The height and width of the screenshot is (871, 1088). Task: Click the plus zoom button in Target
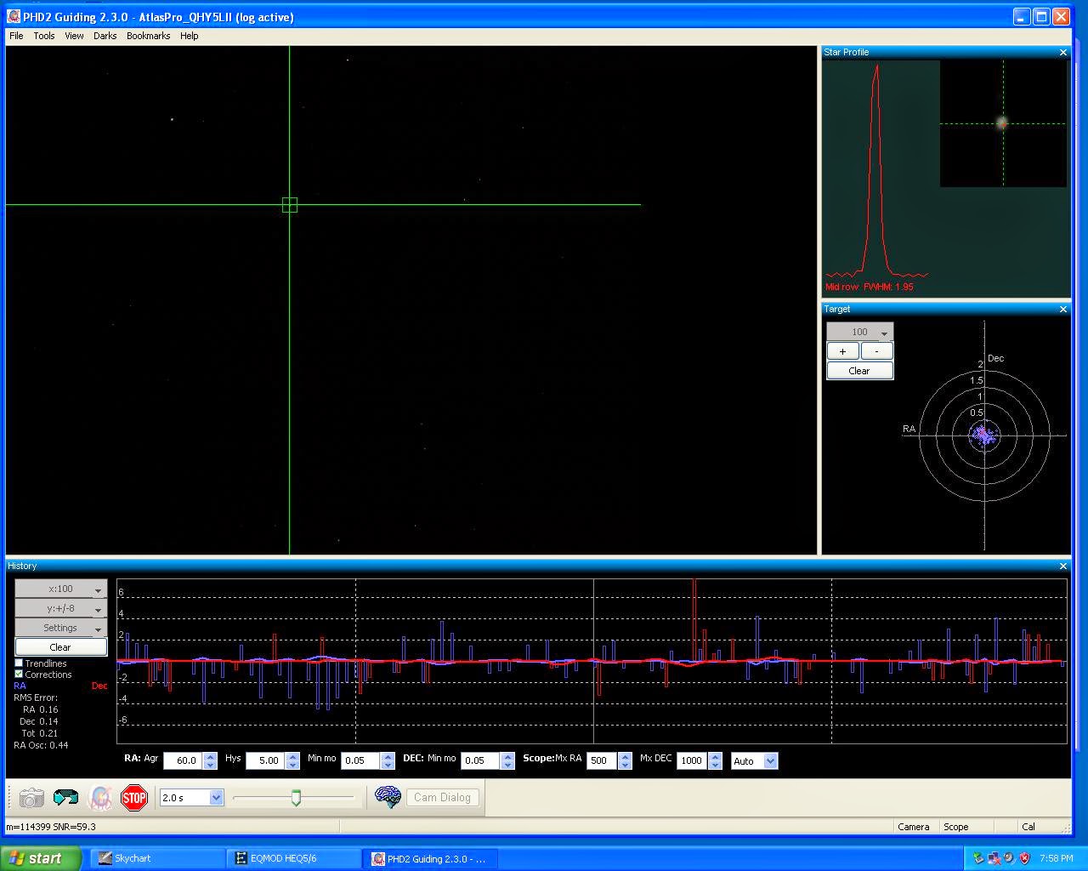(842, 351)
